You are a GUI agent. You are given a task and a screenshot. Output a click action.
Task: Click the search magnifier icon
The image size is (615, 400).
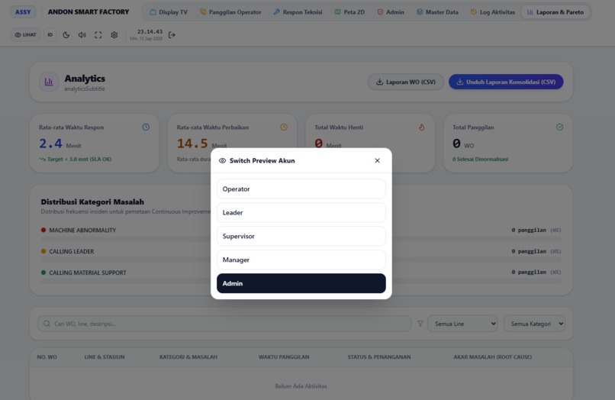[47, 324]
